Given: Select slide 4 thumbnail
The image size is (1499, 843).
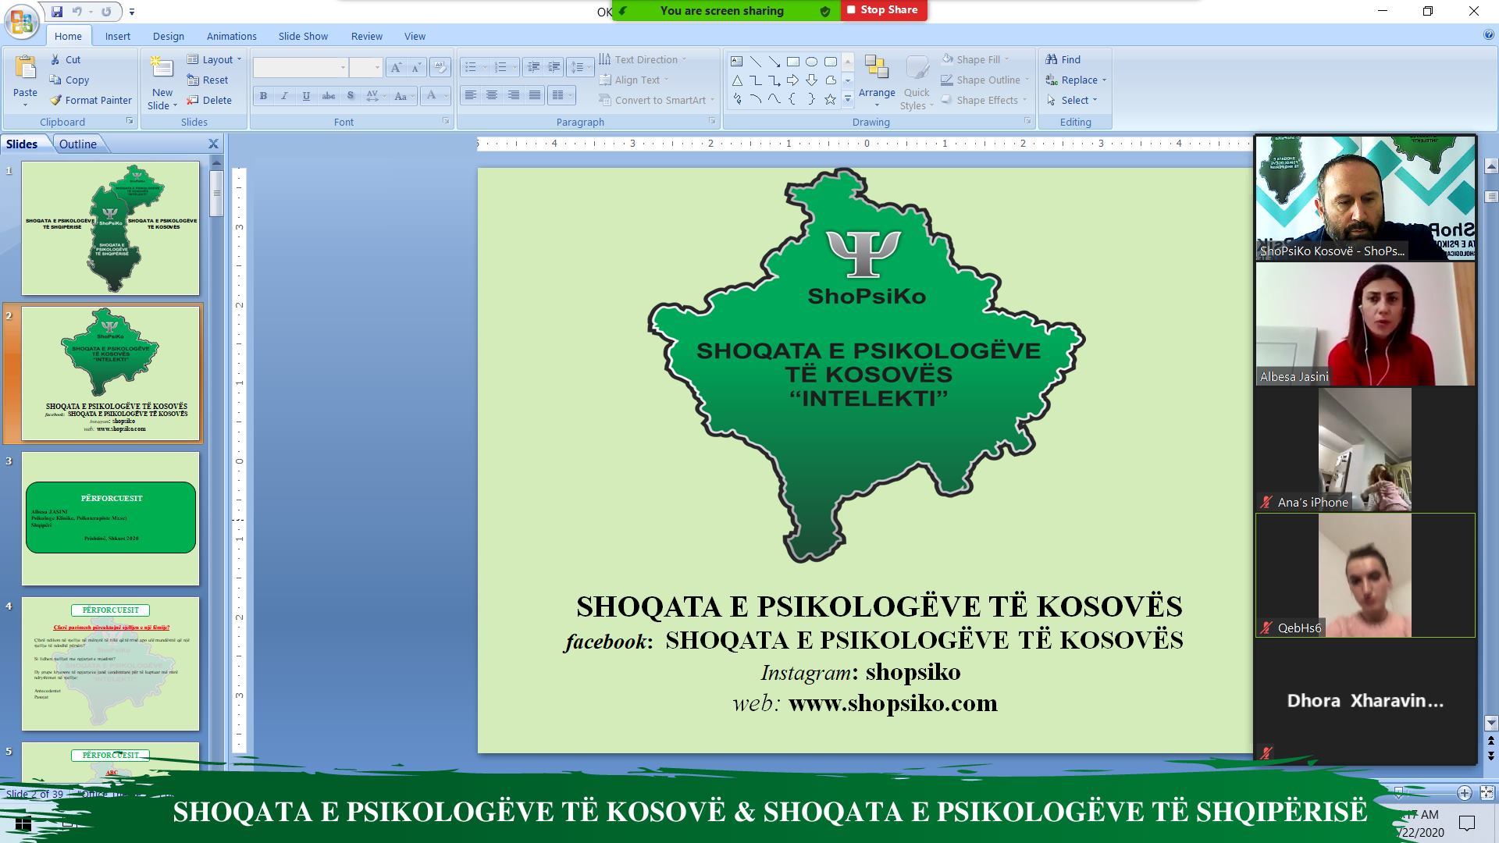Looking at the screenshot, I should point(110,663).
